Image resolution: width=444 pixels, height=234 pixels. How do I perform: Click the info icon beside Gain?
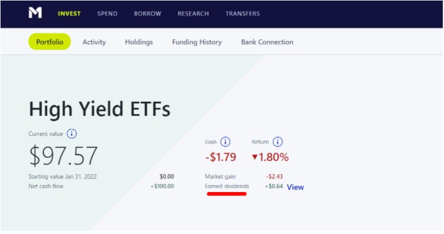[x=226, y=142]
